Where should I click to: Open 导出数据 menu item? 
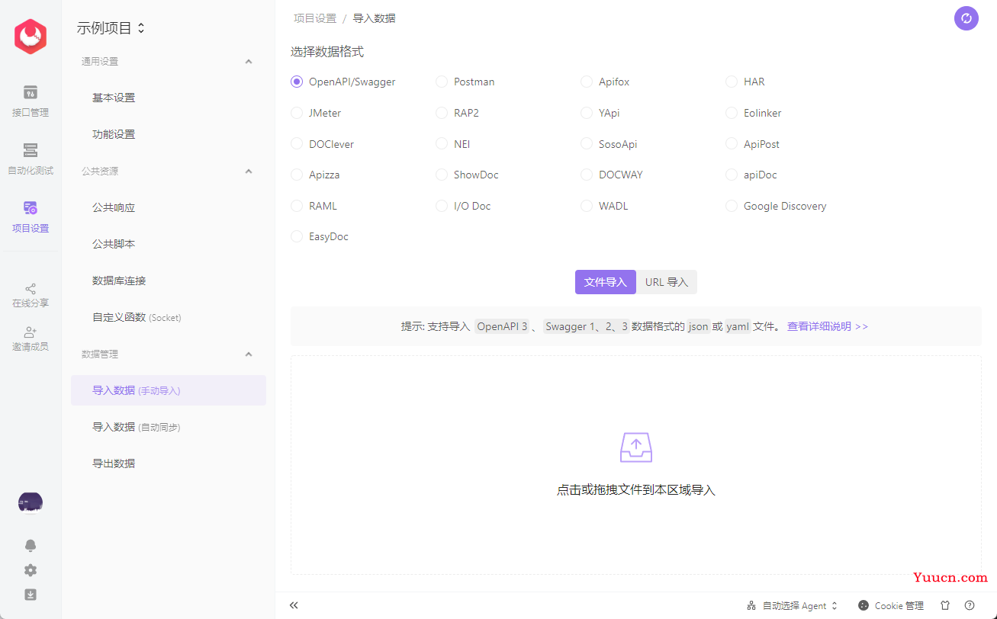pyautogui.click(x=168, y=463)
